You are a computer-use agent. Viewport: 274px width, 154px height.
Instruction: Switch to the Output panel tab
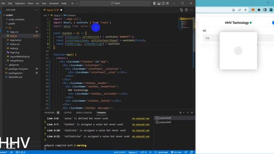[68, 113]
